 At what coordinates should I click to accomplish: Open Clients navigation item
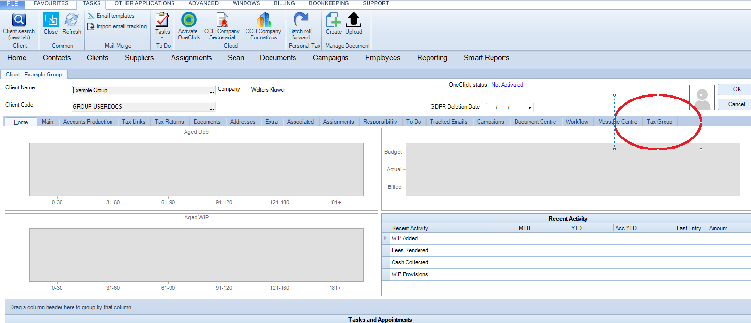[98, 58]
